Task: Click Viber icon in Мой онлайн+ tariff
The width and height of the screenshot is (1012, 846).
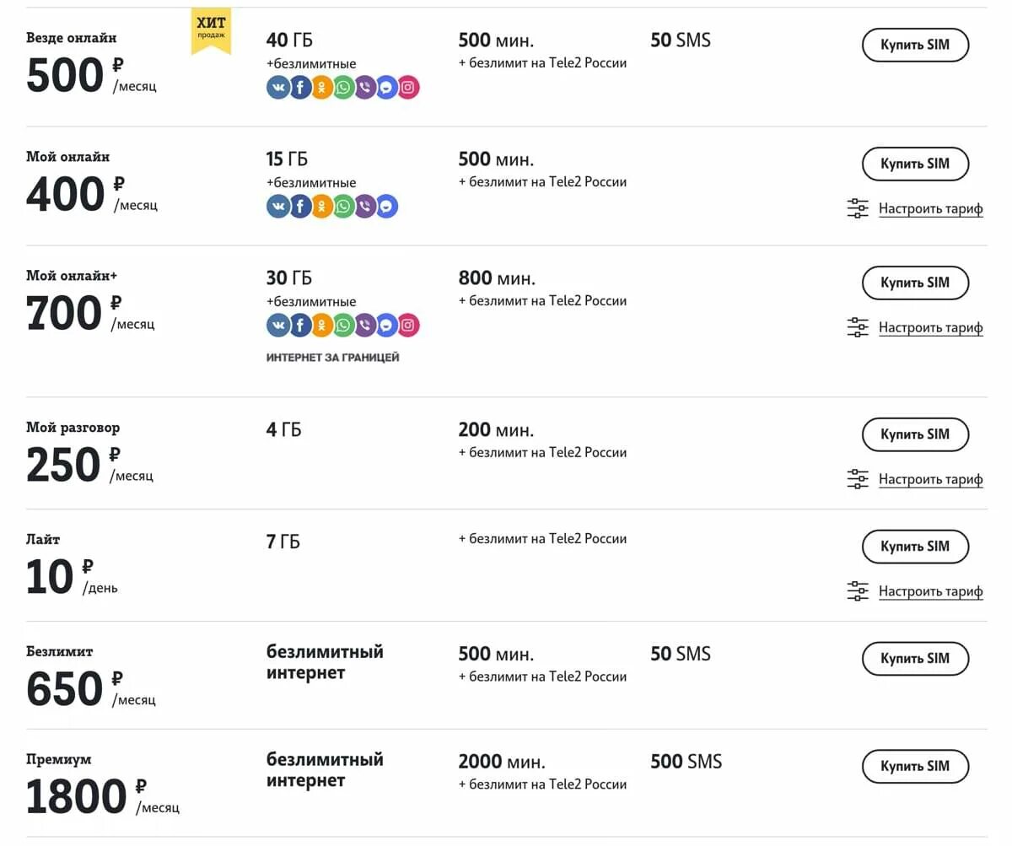Action: 365,326
